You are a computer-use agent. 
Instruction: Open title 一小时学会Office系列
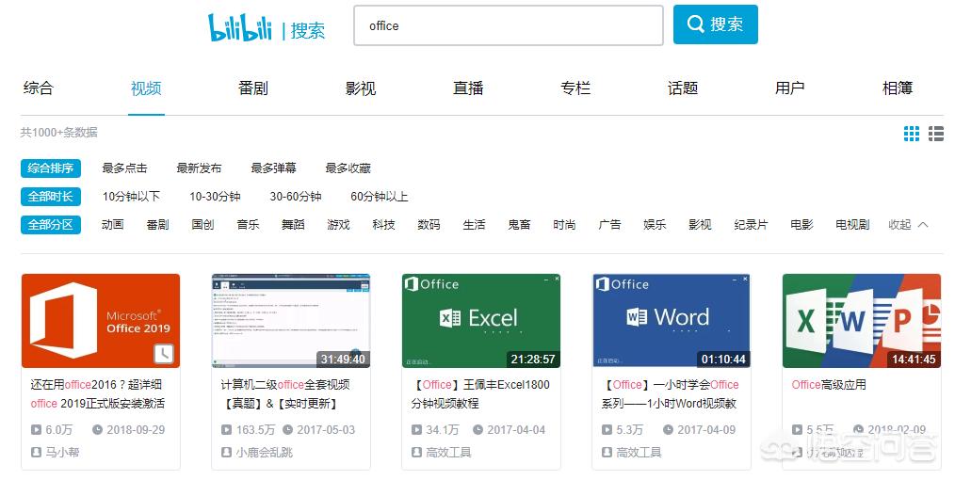670,393
